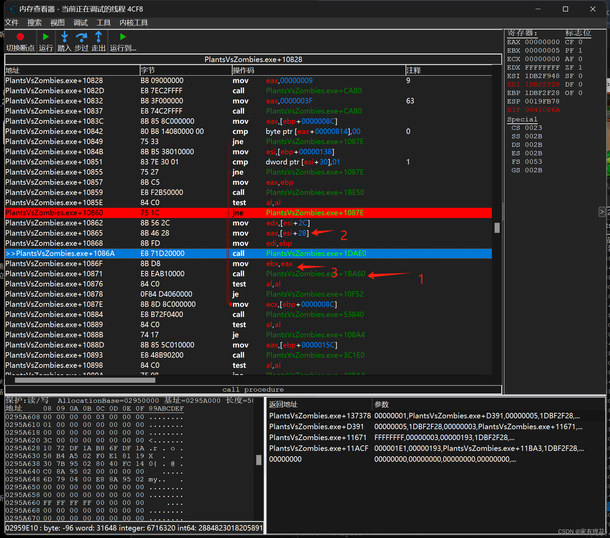Select the red breakpoint row at exe+10860

248,213
